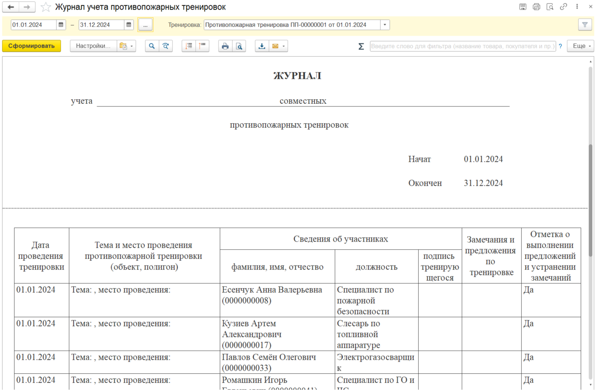The height and width of the screenshot is (392, 596).
Task: Copy link using chain icon in title bar
Action: [563, 7]
